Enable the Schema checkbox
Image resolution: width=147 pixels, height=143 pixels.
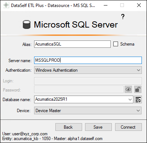pyautogui.click(x=115, y=44)
